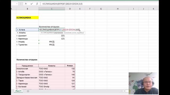Select cell with г. Атырау
Viewport: 170px width, 95px height.
click(x=27, y=42)
